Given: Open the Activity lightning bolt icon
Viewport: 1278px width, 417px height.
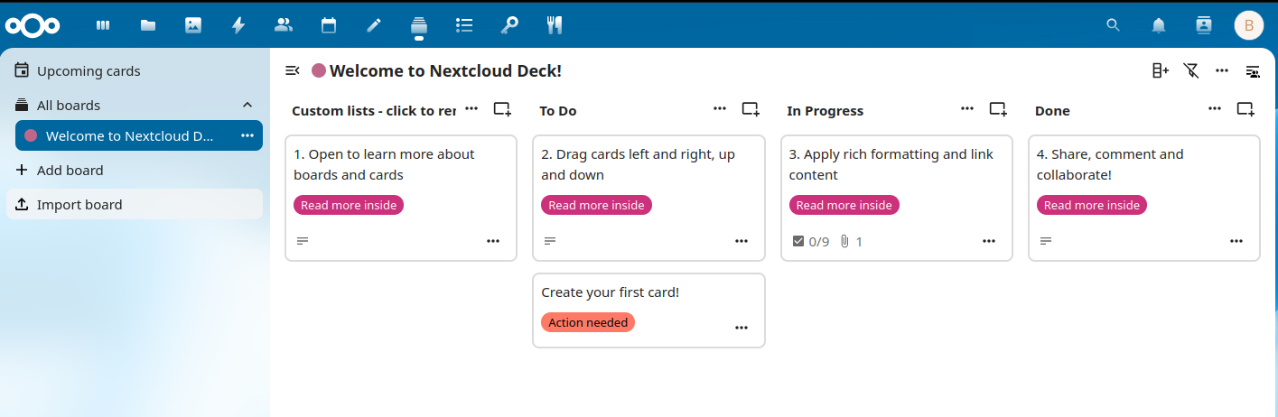Looking at the screenshot, I should tap(238, 25).
